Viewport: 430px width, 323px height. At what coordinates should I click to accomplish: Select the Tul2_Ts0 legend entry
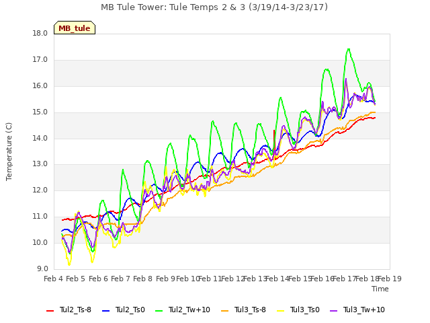point(123,310)
